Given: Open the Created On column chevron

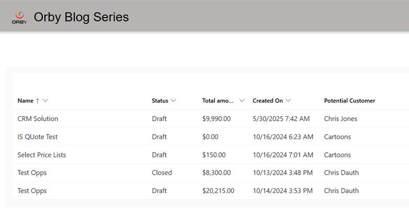Looking at the screenshot, I should pyautogui.click(x=288, y=100).
